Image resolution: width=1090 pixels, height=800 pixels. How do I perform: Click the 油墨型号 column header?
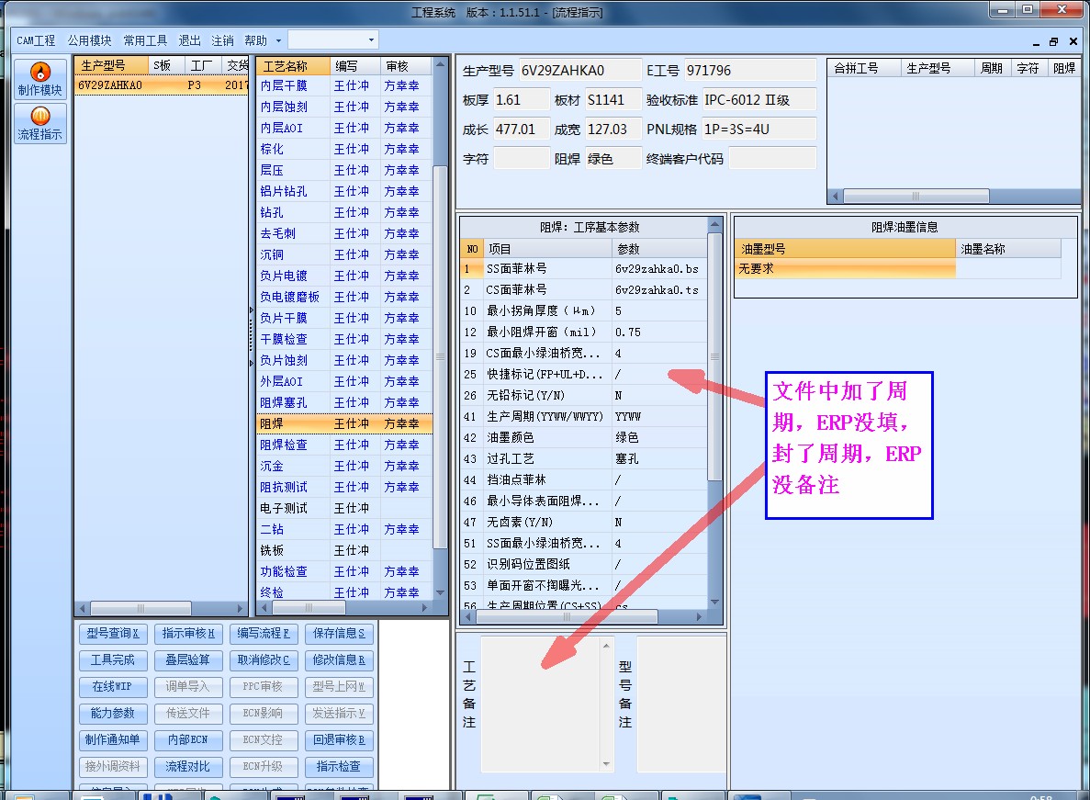(x=846, y=249)
